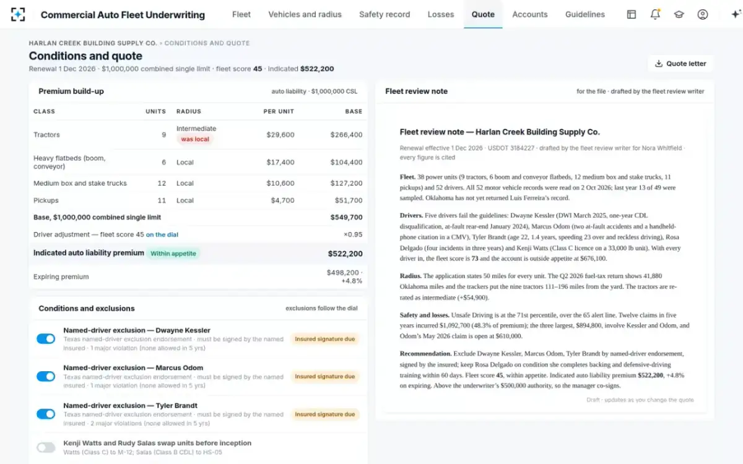Click Tyler Brandt's 'Insured signature due' badge

(325, 414)
